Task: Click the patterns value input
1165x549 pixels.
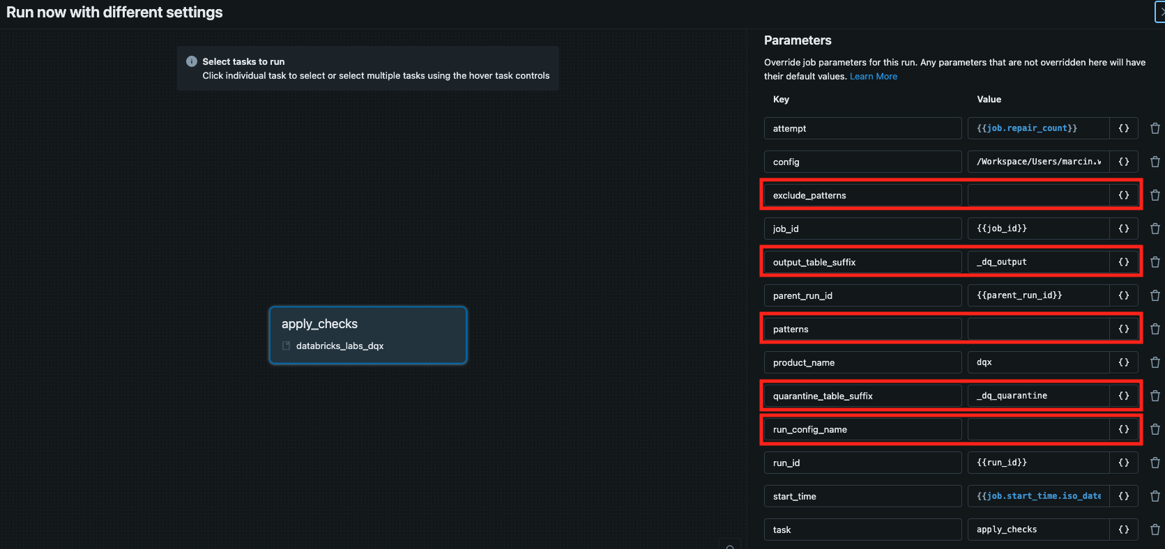Action: pos(1037,329)
